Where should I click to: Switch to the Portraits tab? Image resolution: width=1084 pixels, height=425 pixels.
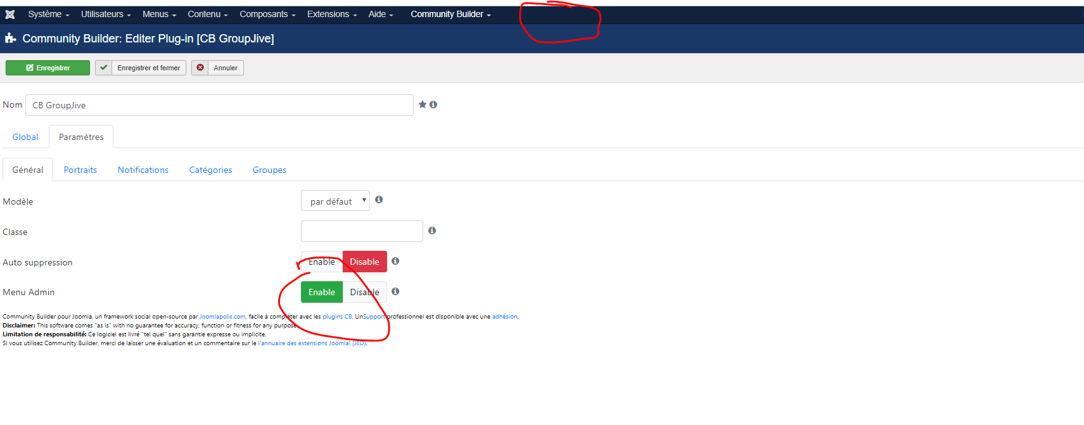pos(80,170)
